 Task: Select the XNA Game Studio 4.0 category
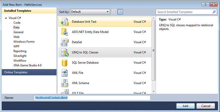tap(28, 65)
